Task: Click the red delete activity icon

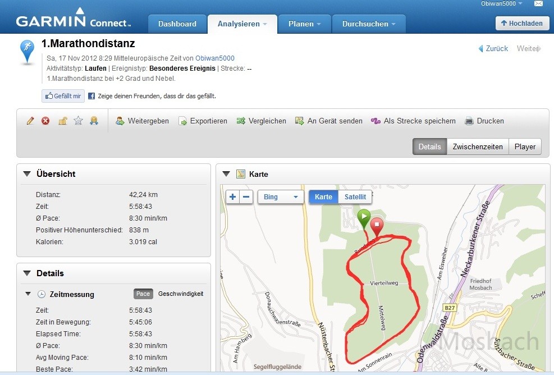Action: coord(45,121)
